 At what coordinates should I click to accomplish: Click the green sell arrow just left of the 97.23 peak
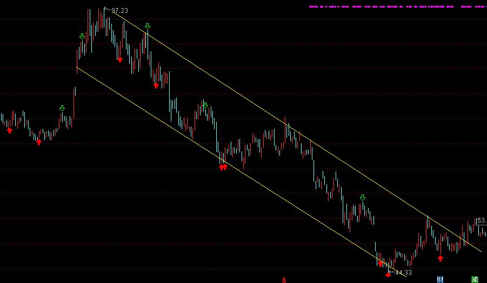(82, 37)
